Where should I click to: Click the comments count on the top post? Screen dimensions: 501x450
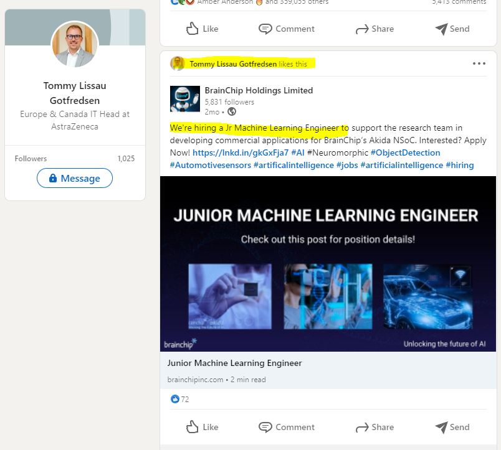459,2
